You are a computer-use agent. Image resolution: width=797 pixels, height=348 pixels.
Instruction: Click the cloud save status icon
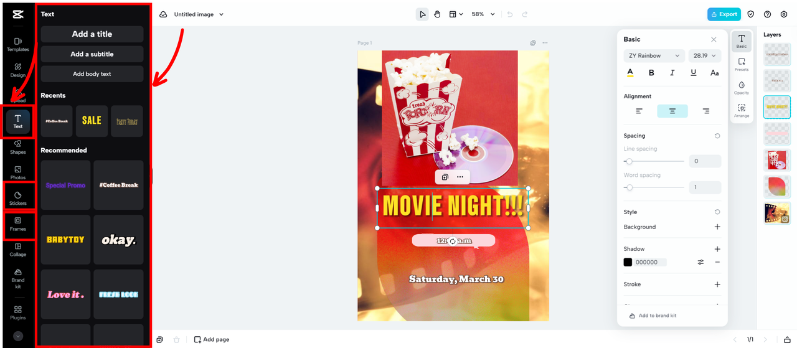tap(163, 14)
